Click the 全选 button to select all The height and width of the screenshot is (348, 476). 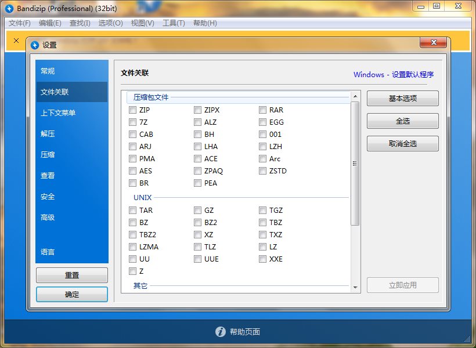coord(402,121)
